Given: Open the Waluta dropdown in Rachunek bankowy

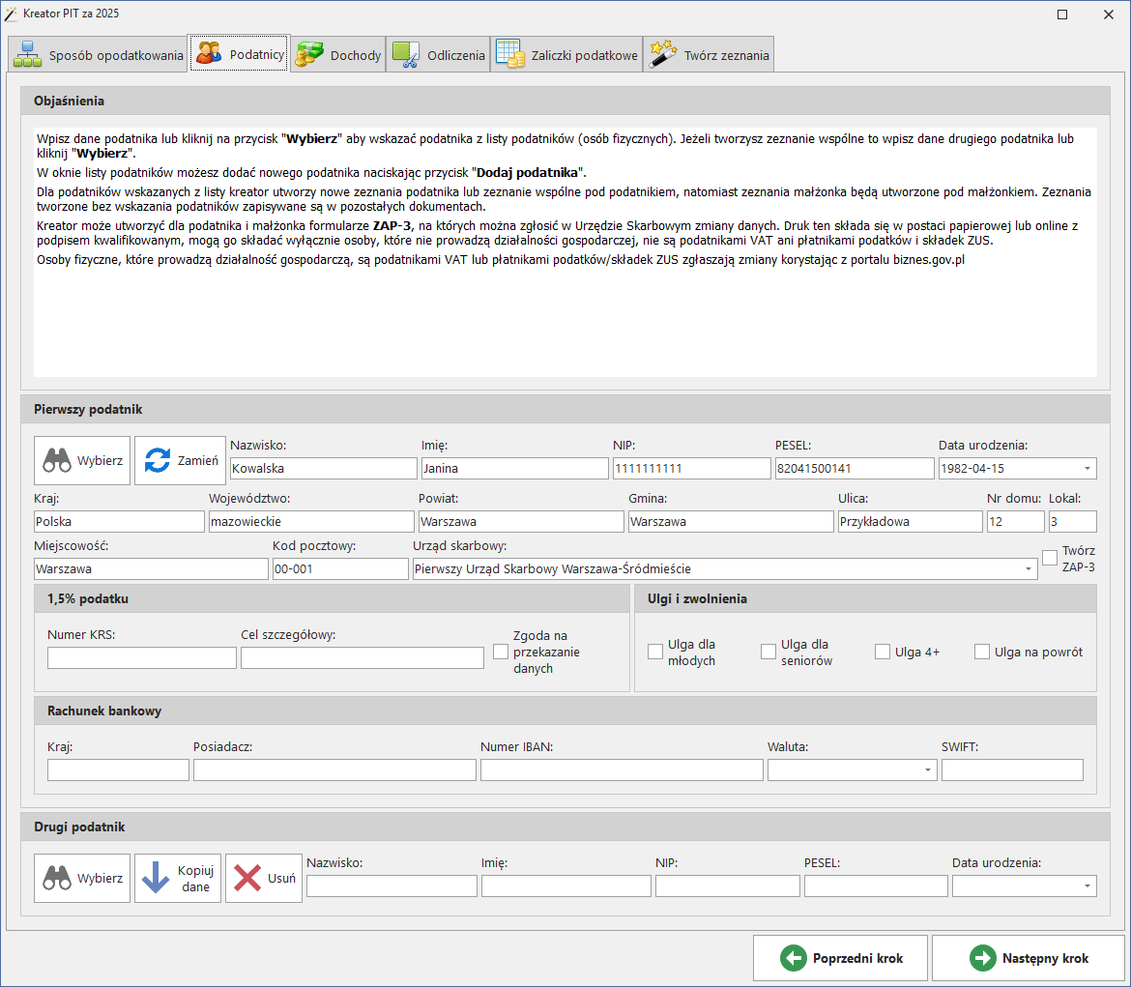Looking at the screenshot, I should click(x=928, y=769).
